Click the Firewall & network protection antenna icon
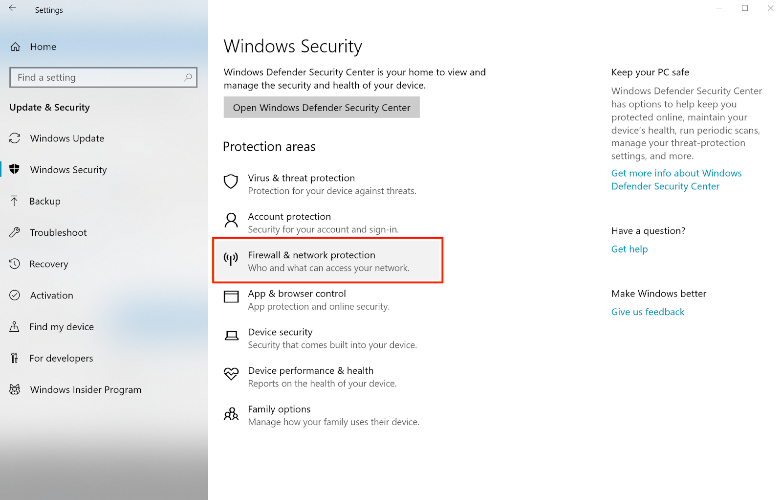782x500 pixels. click(231, 259)
